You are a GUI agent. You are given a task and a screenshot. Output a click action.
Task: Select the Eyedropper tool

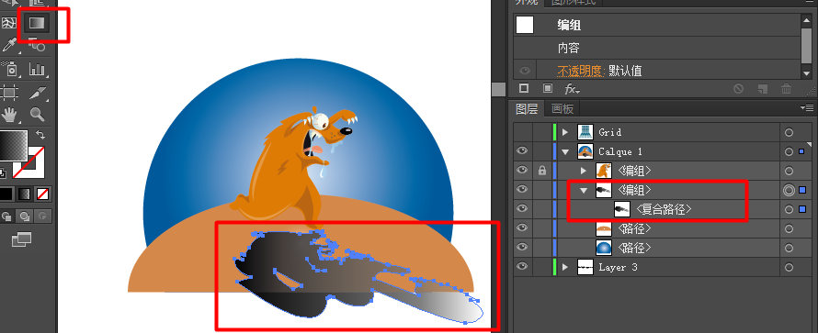point(9,45)
